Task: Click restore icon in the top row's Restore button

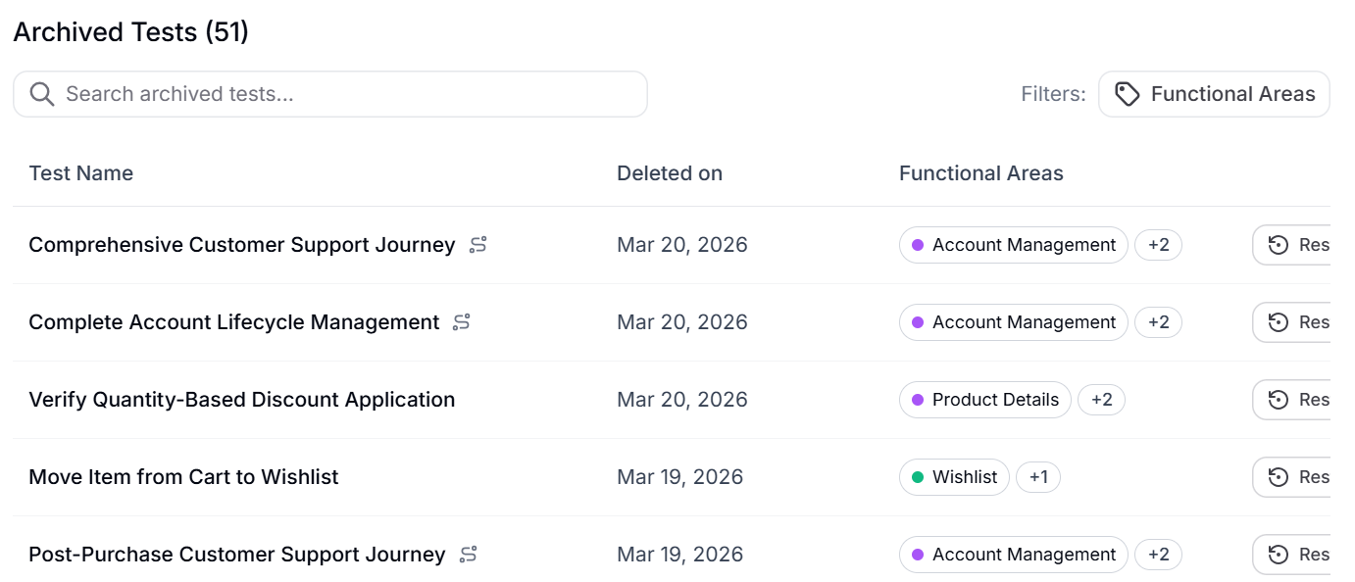Action: click(1280, 245)
